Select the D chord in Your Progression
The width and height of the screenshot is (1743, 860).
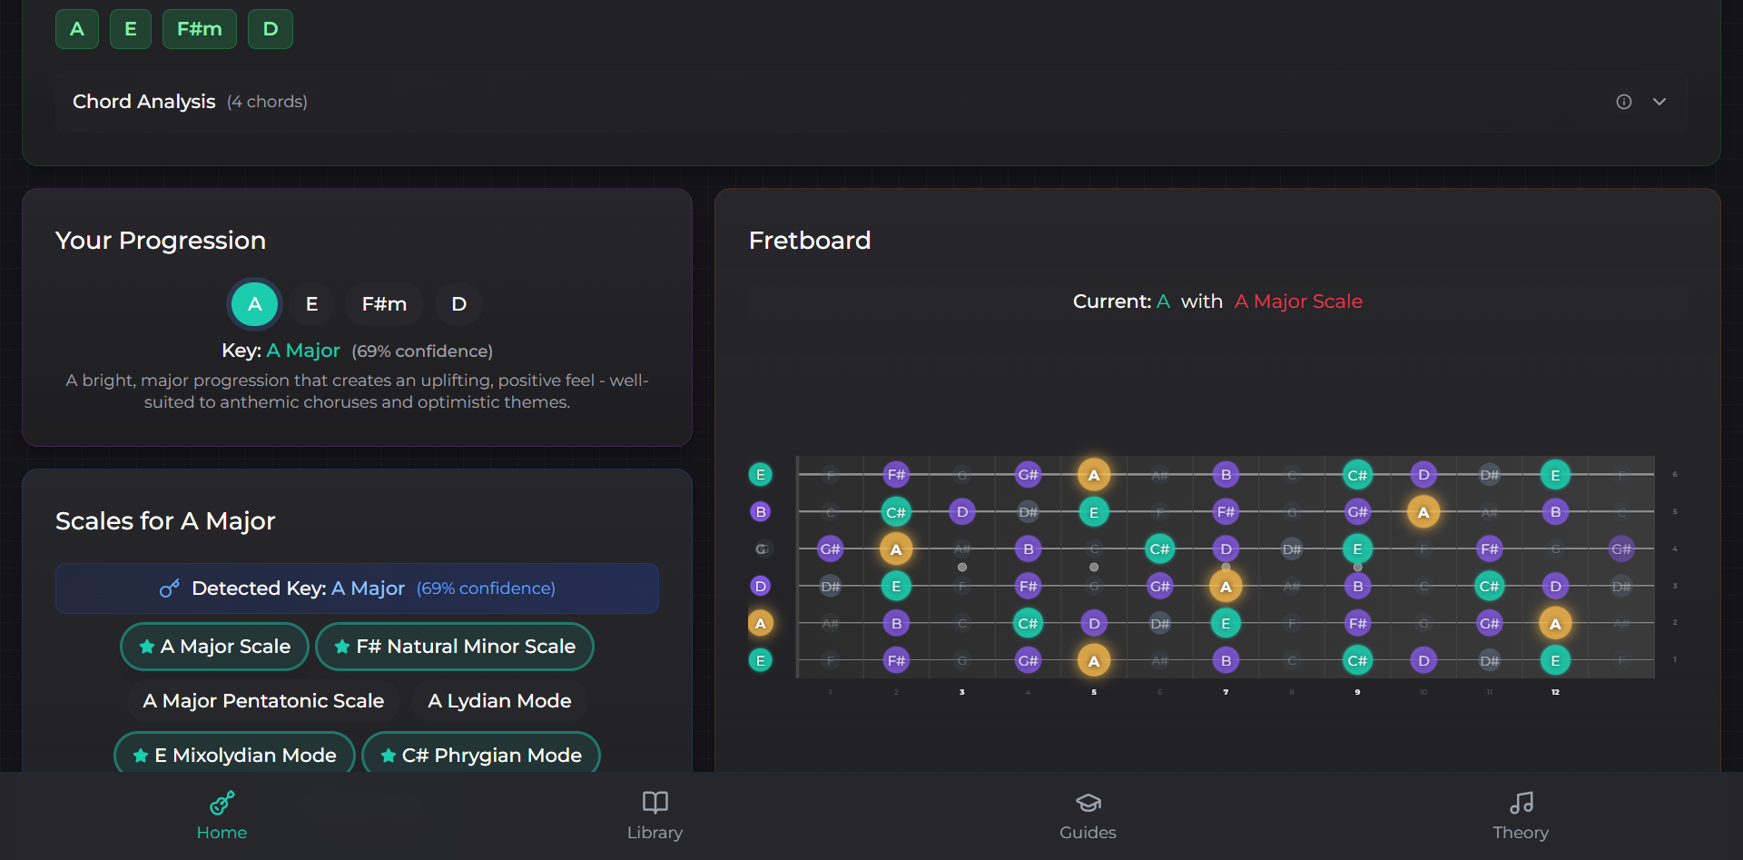point(458,304)
